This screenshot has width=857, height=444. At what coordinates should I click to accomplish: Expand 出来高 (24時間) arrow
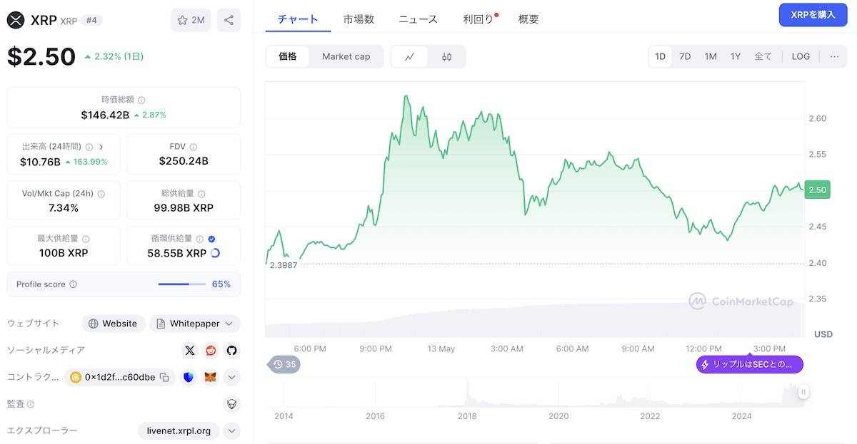(101, 147)
